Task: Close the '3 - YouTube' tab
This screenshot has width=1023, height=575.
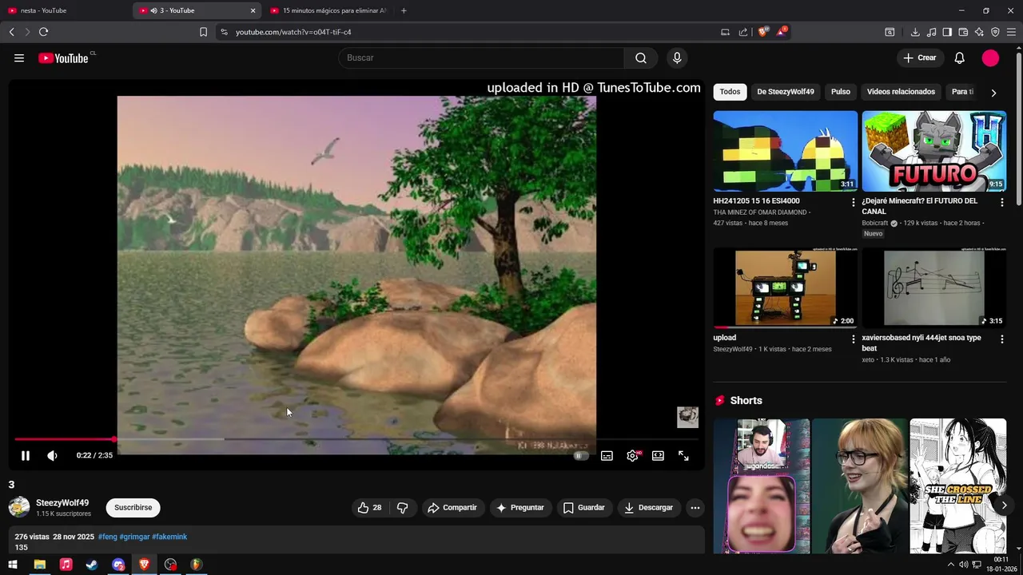Action: tap(253, 10)
